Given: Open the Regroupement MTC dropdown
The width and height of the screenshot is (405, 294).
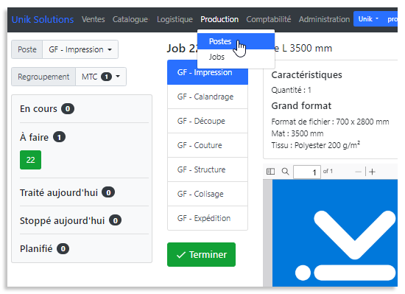Looking at the screenshot, I should 101,77.
